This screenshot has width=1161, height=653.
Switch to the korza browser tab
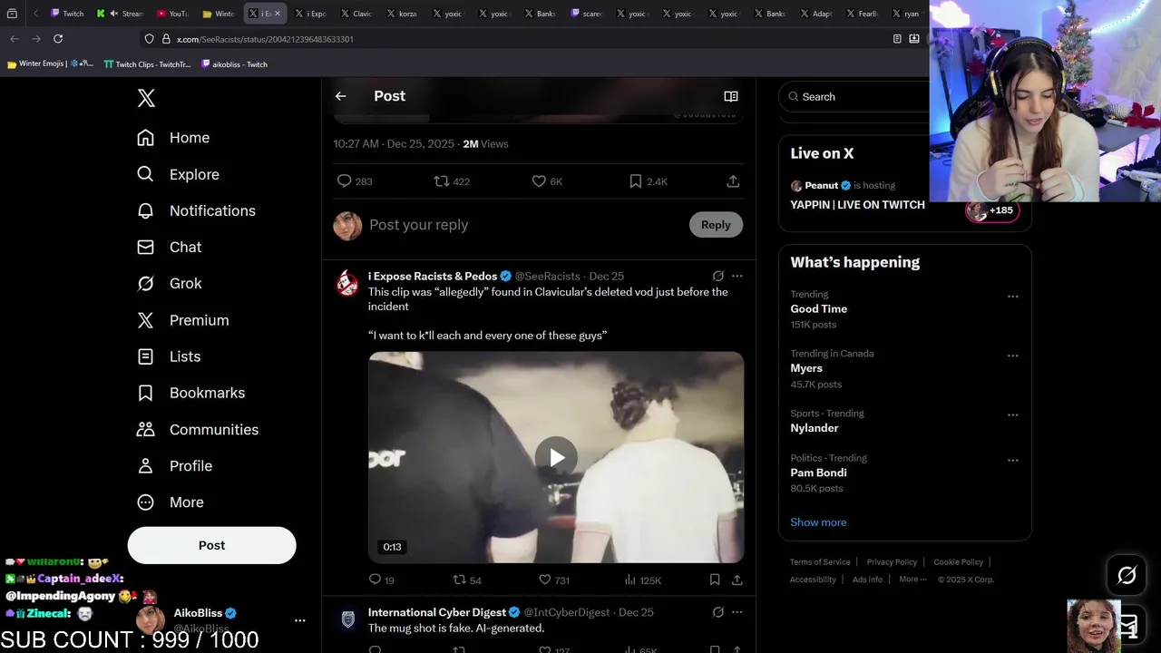click(x=402, y=14)
